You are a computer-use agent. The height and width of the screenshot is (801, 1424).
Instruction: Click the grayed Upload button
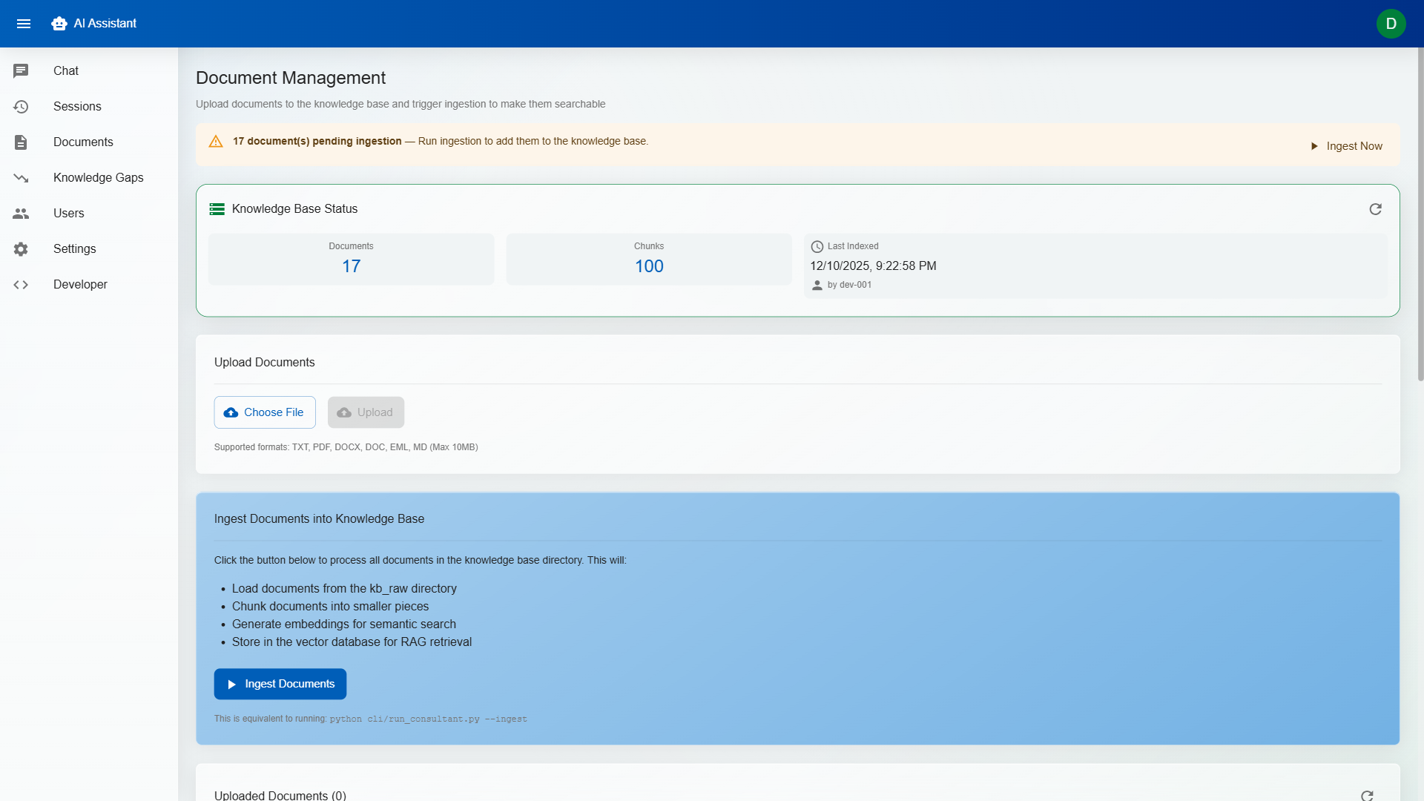pos(366,412)
